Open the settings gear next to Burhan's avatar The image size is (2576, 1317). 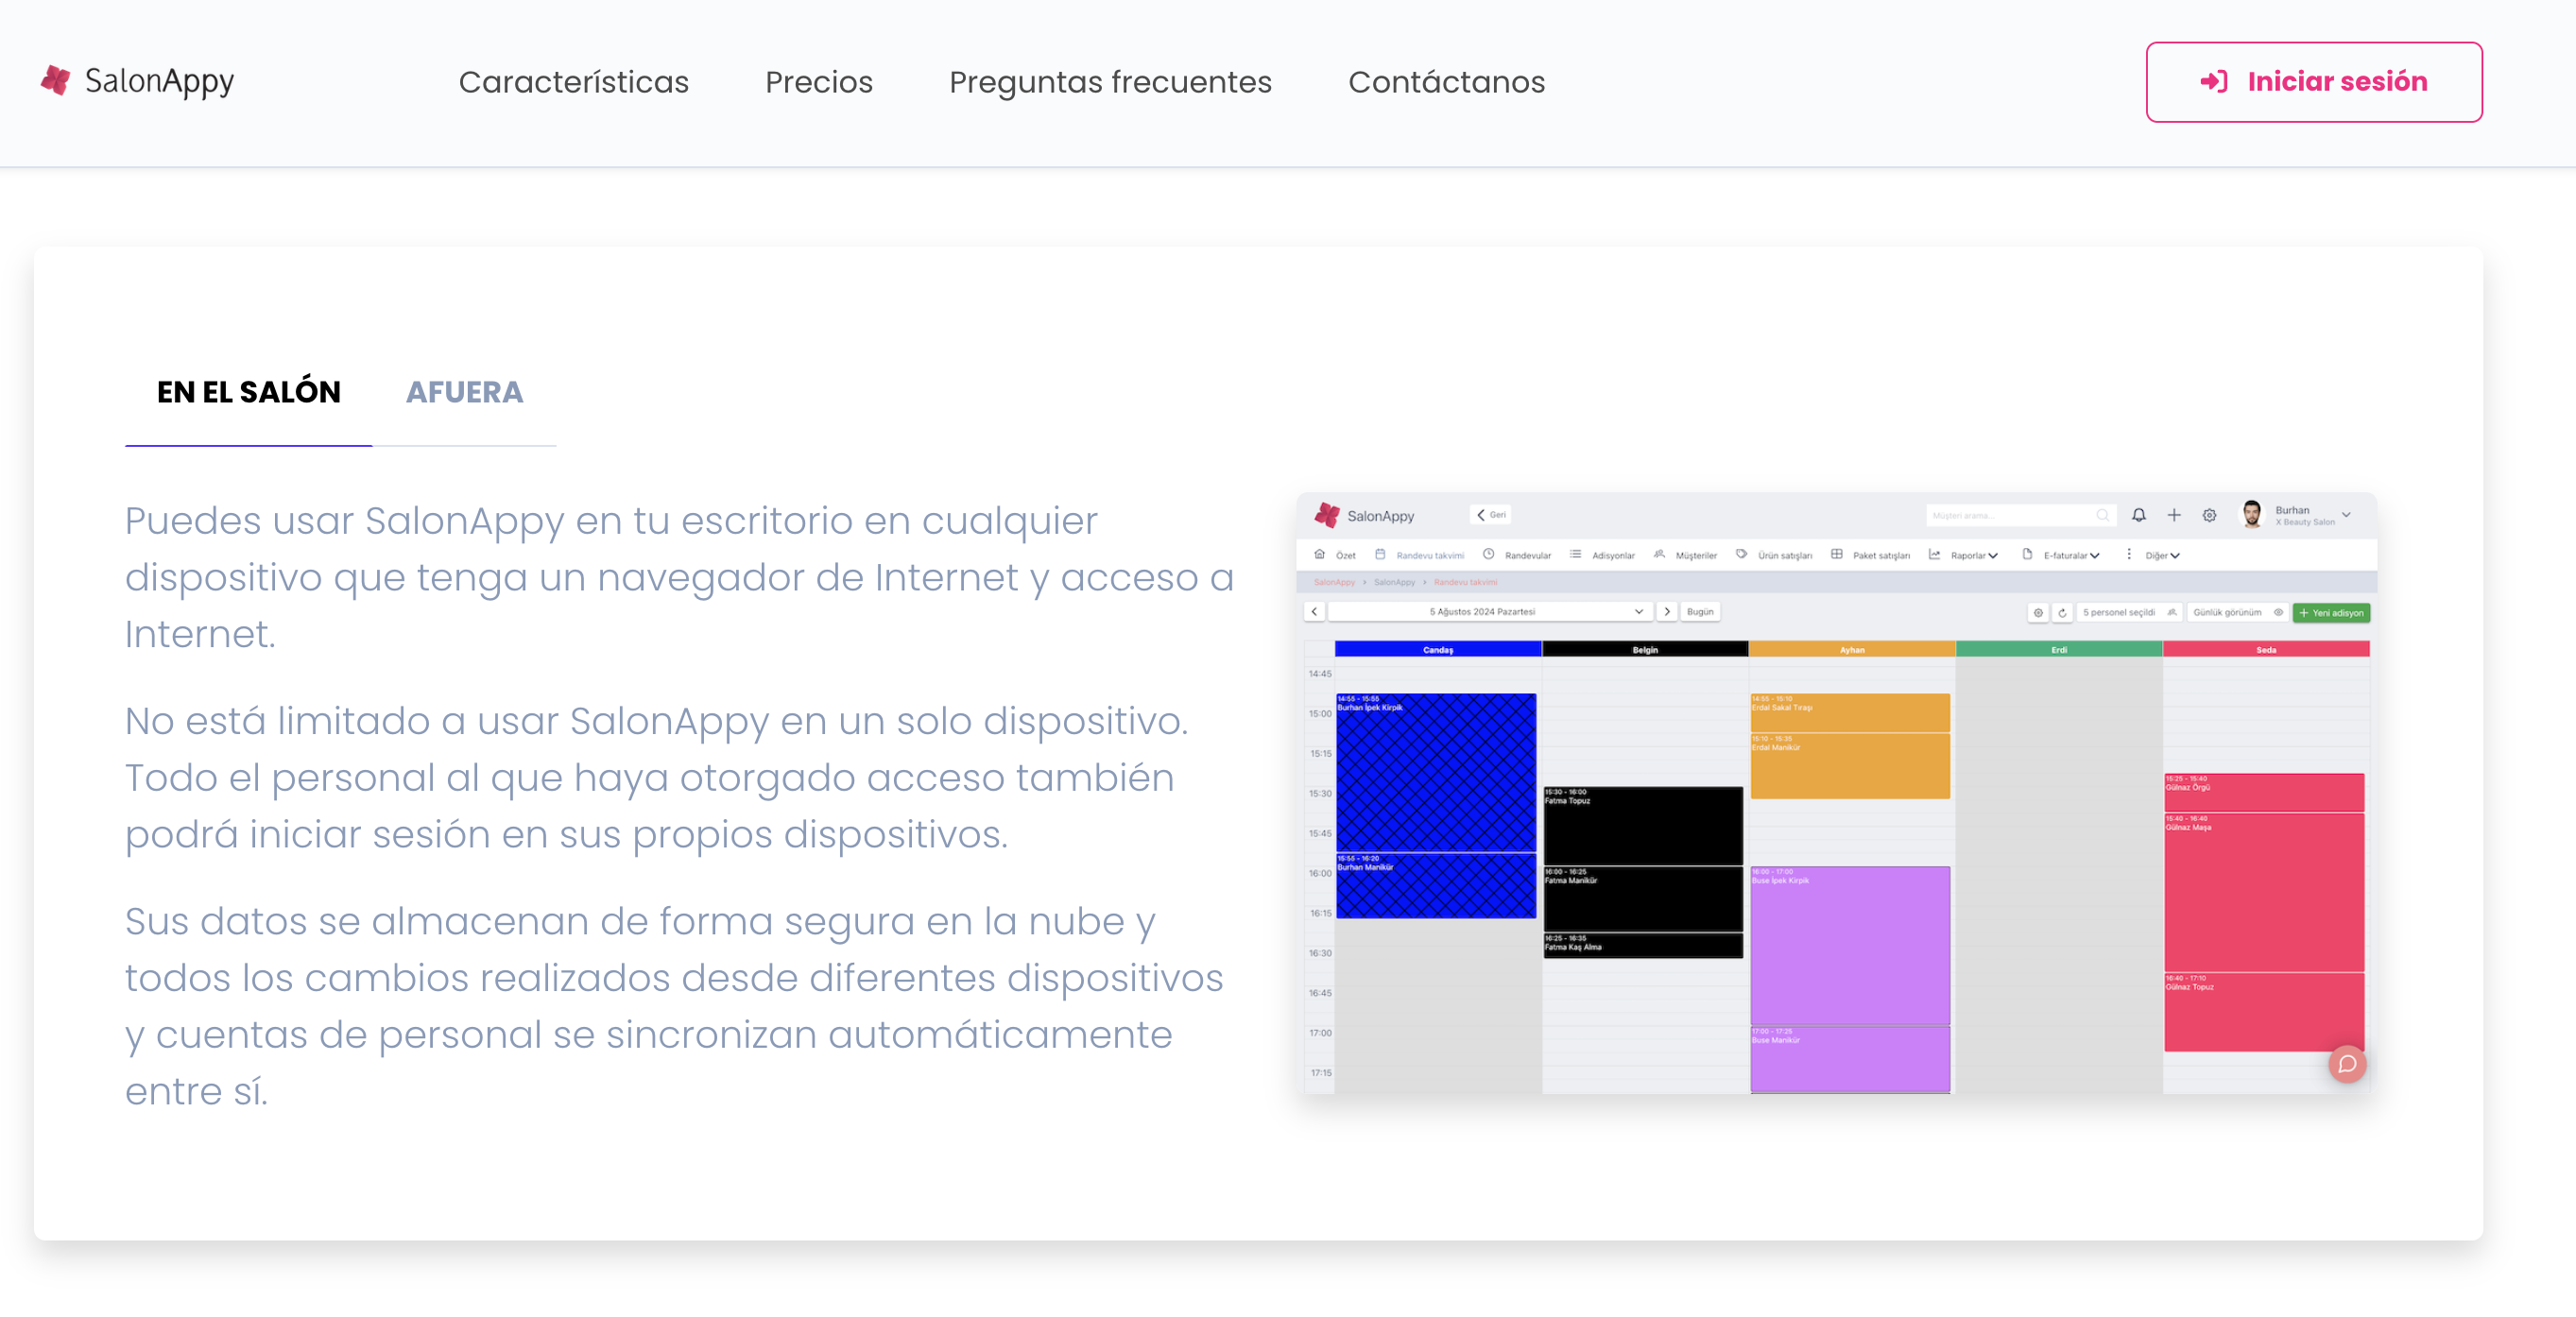(2209, 515)
